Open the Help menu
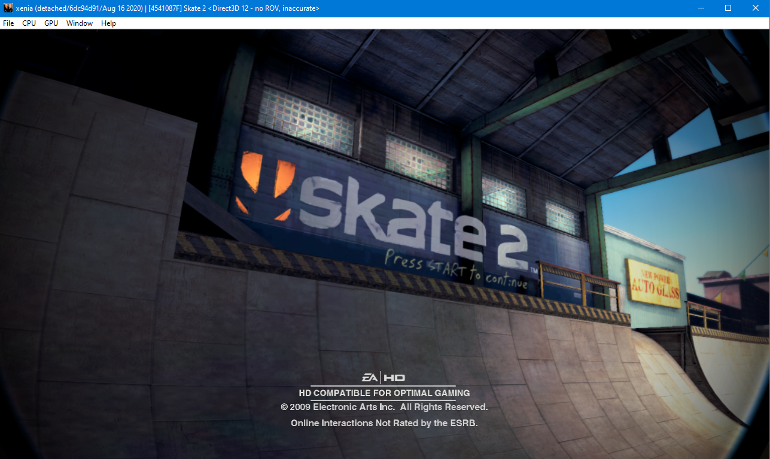 [x=108, y=23]
